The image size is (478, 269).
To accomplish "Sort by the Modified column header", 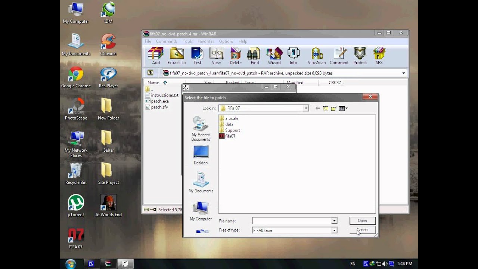I will tap(295, 83).
